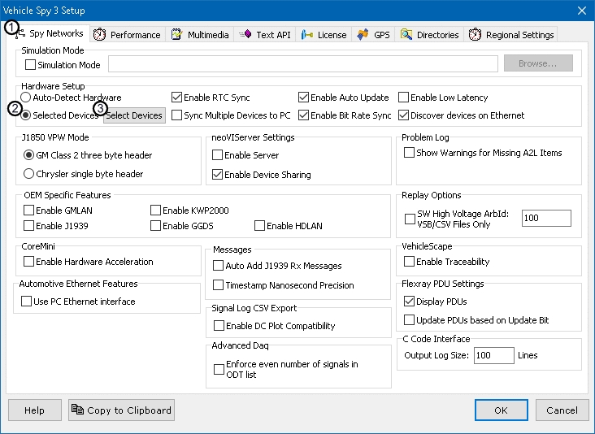Enable the Simulation Mode checkbox
595x434 pixels.
pyautogui.click(x=30, y=65)
